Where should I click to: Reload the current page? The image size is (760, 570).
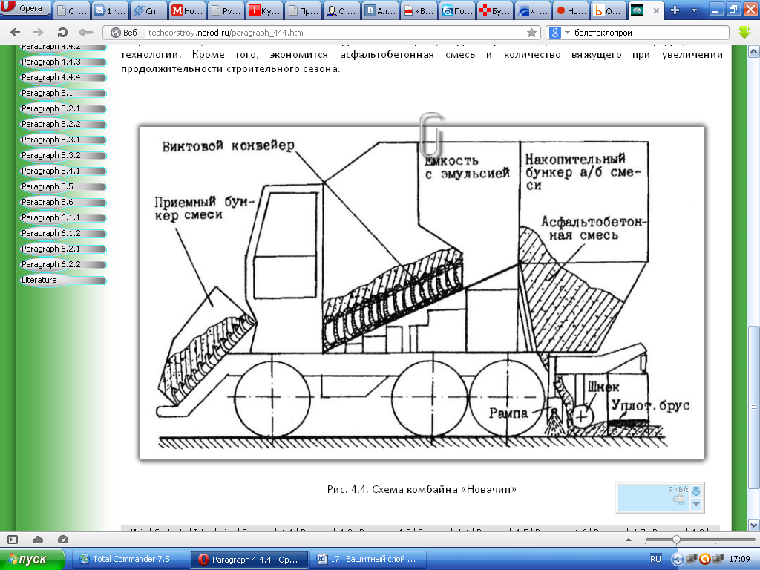[62, 33]
